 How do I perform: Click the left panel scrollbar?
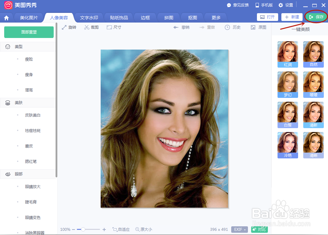point(56,100)
